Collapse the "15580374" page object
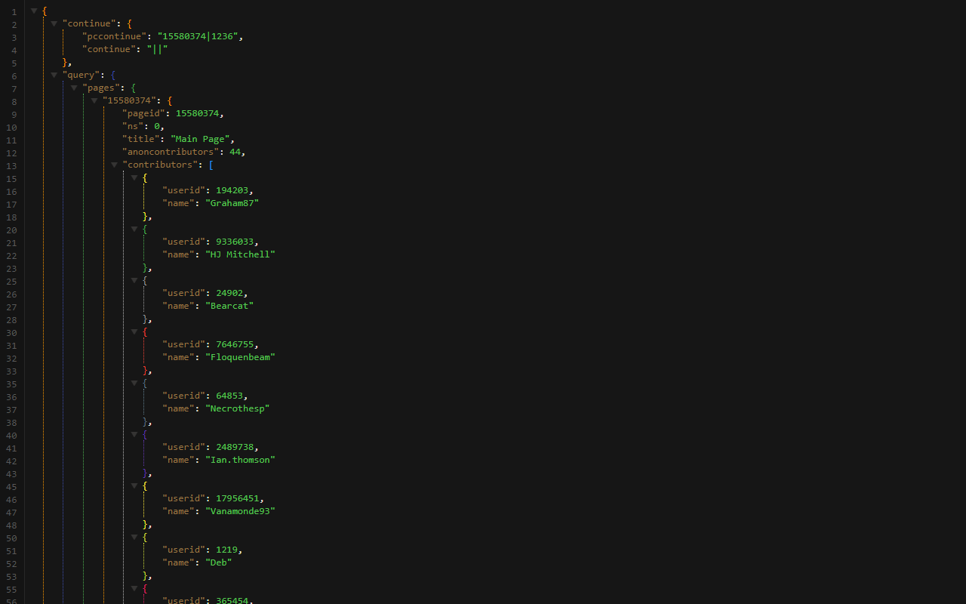The image size is (966, 604). tap(94, 101)
